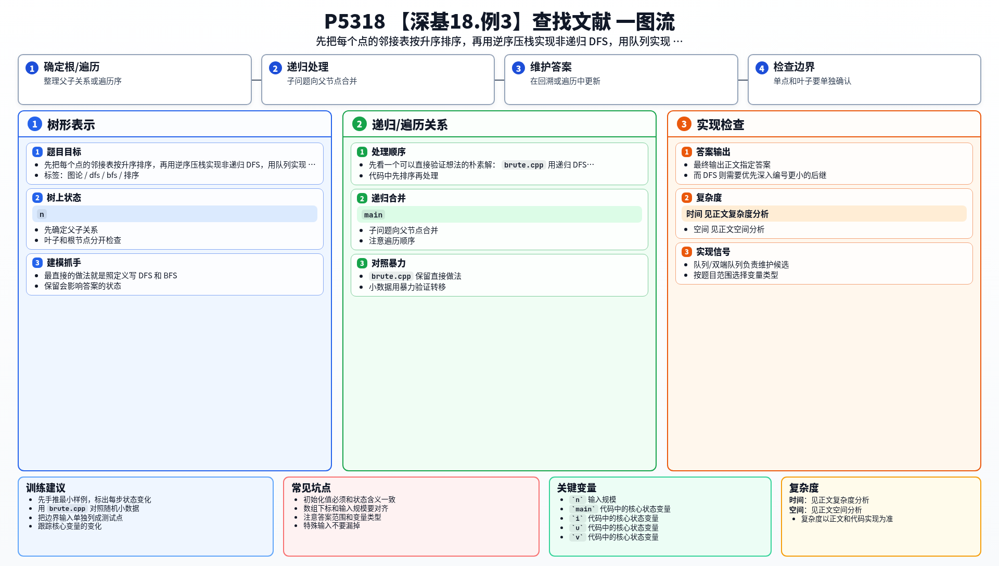
Task: Click `main` 代码中的核心状态变量 entry
Action: pyautogui.click(x=620, y=509)
